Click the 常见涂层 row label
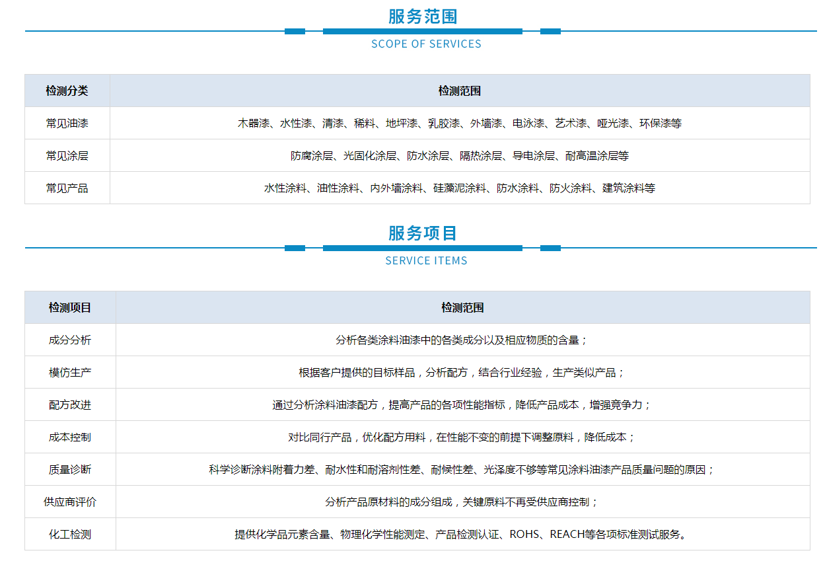Image resolution: width=823 pixels, height=567 pixels. (x=67, y=156)
